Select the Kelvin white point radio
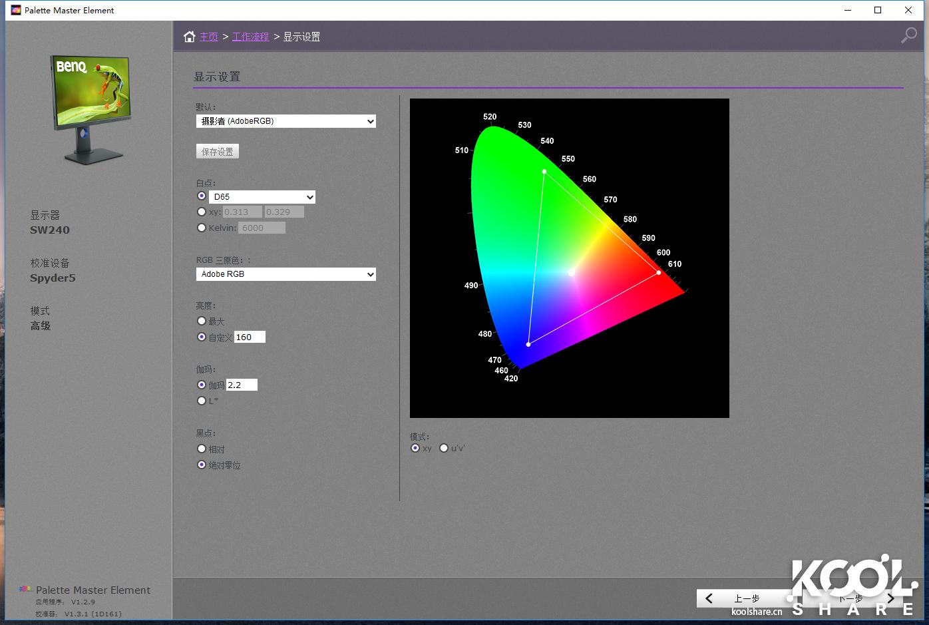The width and height of the screenshot is (929, 625). pos(202,228)
